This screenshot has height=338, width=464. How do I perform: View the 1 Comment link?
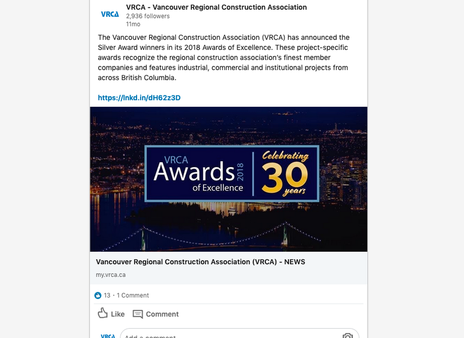[133, 296]
